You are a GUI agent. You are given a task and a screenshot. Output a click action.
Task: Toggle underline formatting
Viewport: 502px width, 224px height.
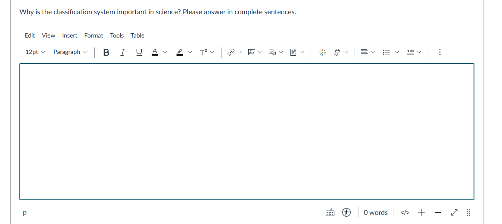click(138, 52)
